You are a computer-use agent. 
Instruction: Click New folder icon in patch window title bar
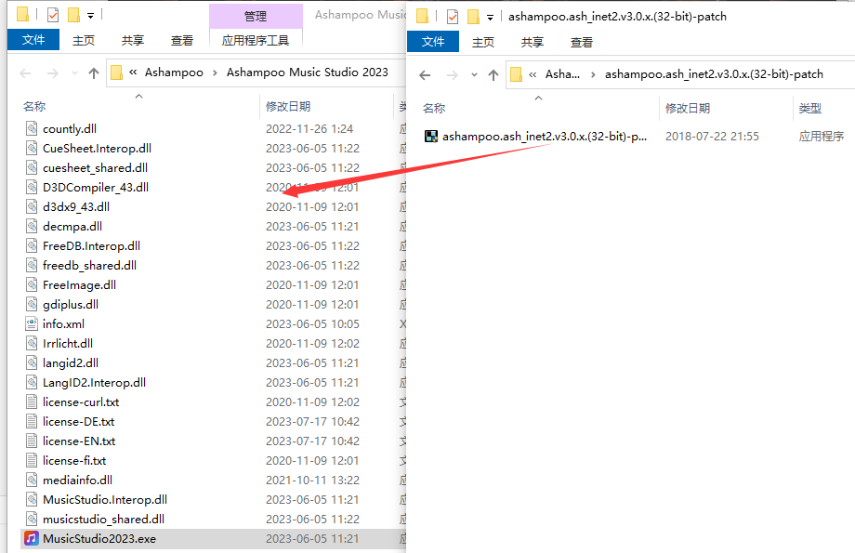[x=473, y=17]
